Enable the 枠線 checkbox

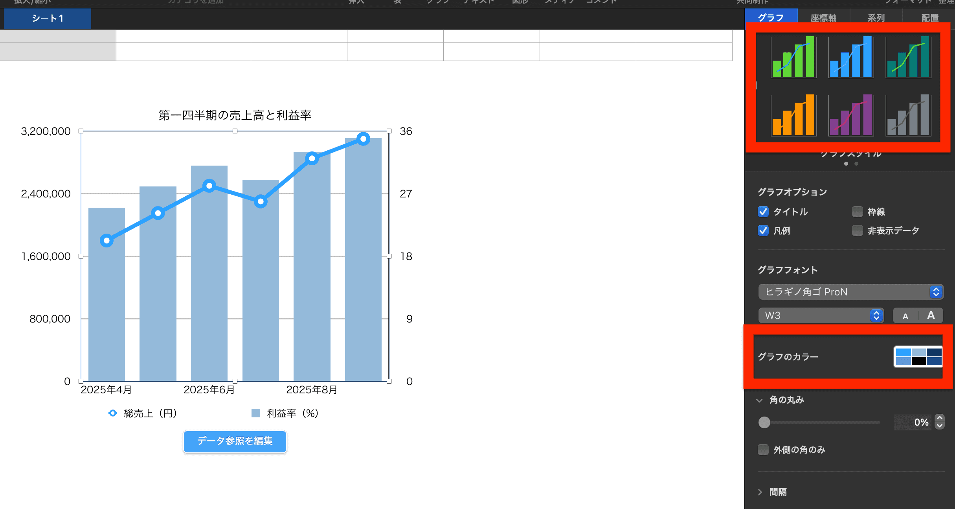pyautogui.click(x=857, y=212)
